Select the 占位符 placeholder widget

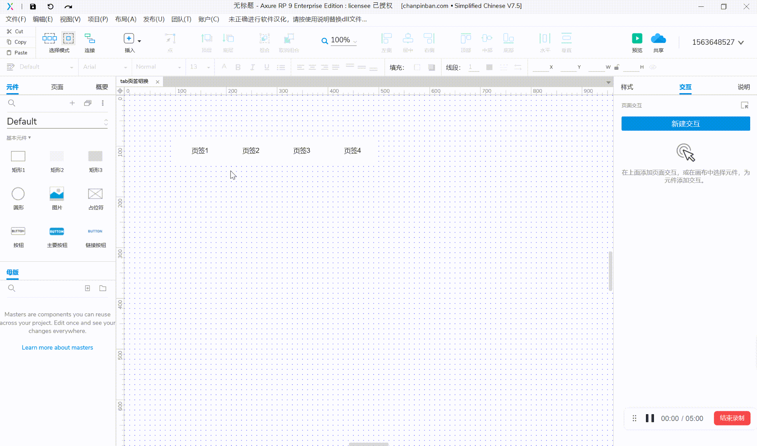point(96,198)
